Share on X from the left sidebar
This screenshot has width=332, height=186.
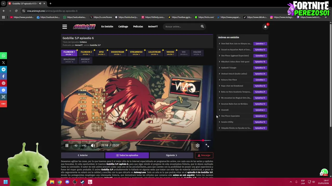(3, 63)
